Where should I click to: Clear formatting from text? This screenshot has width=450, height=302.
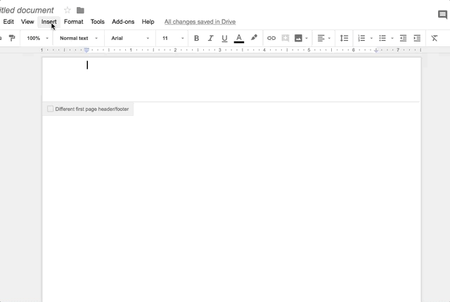tap(435, 38)
